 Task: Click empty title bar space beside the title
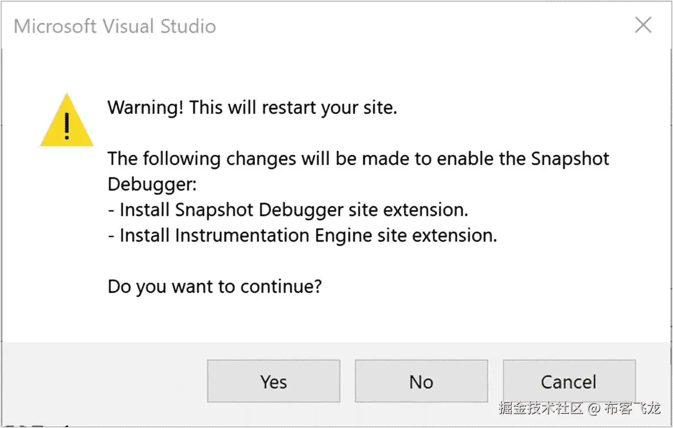click(x=398, y=26)
